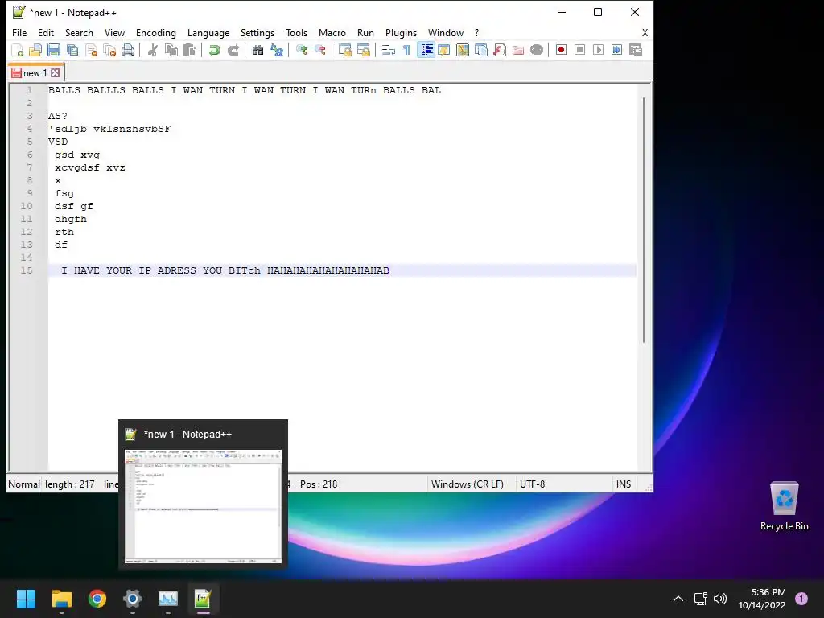Show the Document List panel icon
This screenshot has width=824, height=618.
[481, 51]
